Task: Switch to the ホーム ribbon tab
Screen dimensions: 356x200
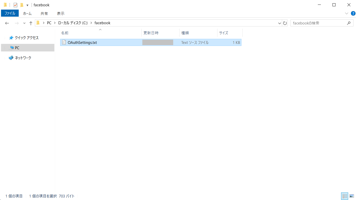Action: [27, 13]
